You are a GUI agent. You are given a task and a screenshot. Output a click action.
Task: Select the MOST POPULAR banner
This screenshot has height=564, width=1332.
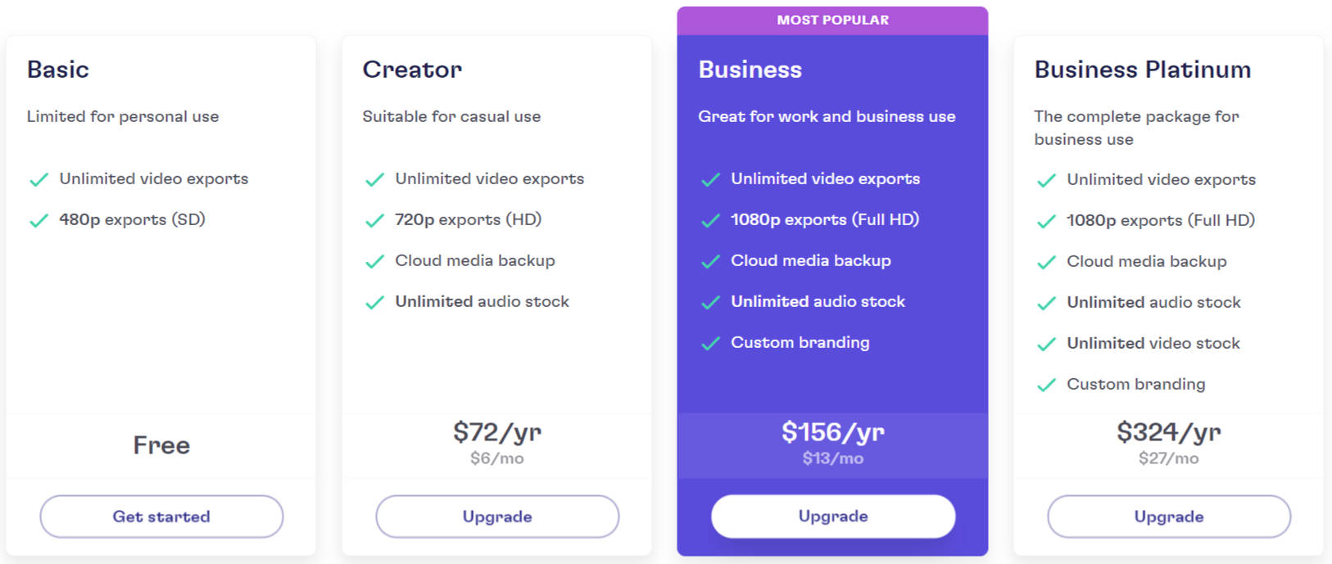(x=832, y=20)
